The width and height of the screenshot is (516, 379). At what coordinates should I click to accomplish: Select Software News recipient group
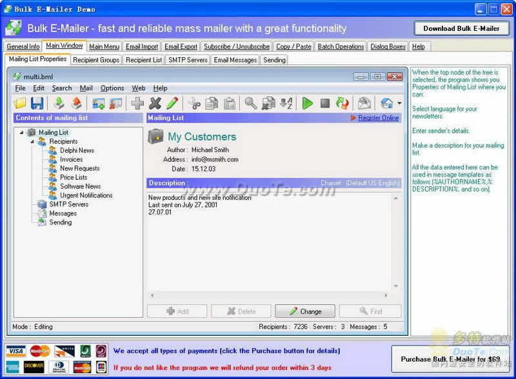tap(80, 186)
